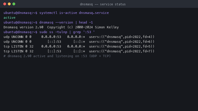The width and height of the screenshot is (198, 111).
Task: Click the comment line '# dnsmasq 2.90 active and listening'
Action: 57,56
